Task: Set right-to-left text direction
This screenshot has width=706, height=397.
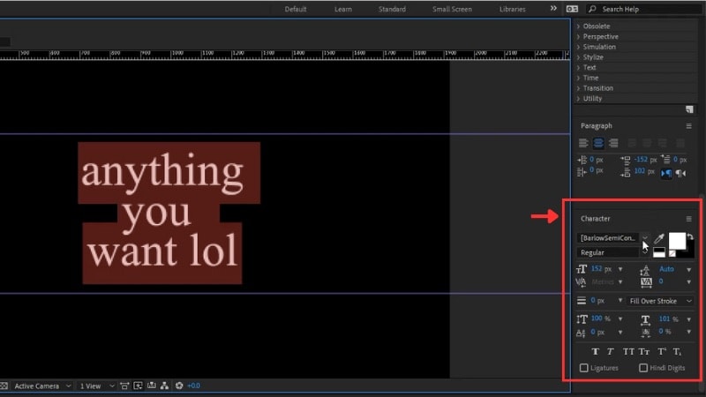Action: point(680,173)
